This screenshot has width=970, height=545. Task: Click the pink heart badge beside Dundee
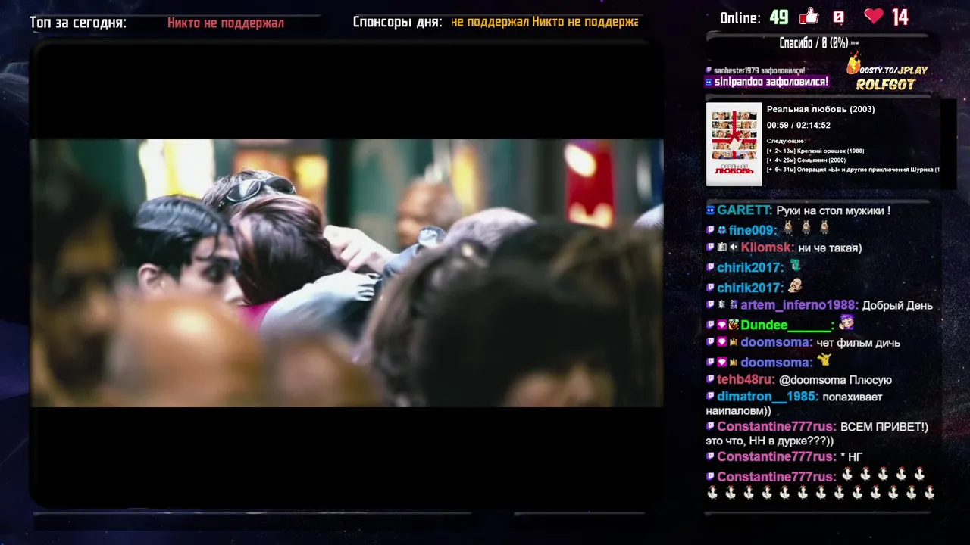click(x=722, y=325)
